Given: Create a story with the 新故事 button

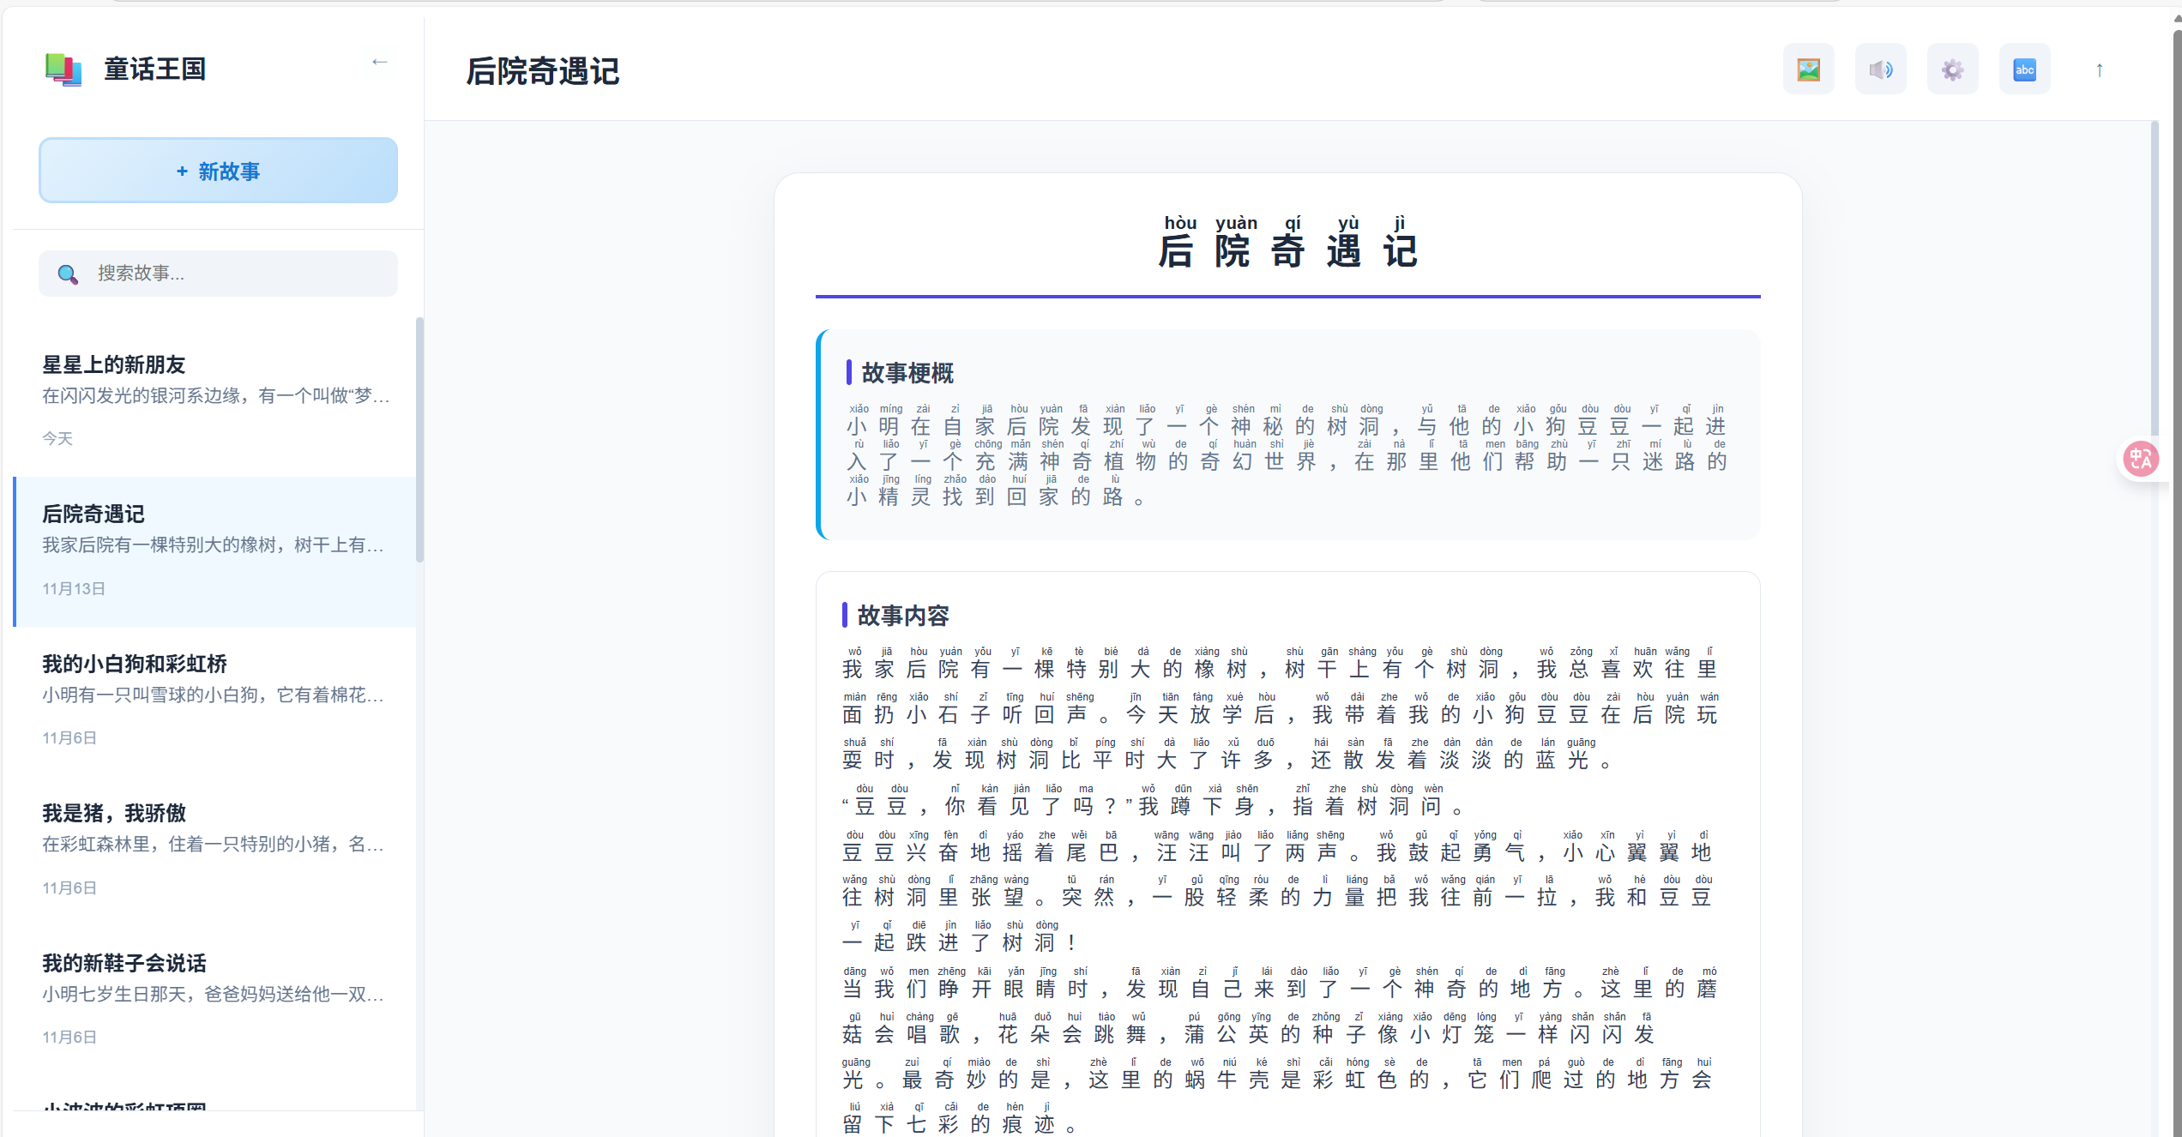Looking at the screenshot, I should pyautogui.click(x=218, y=171).
